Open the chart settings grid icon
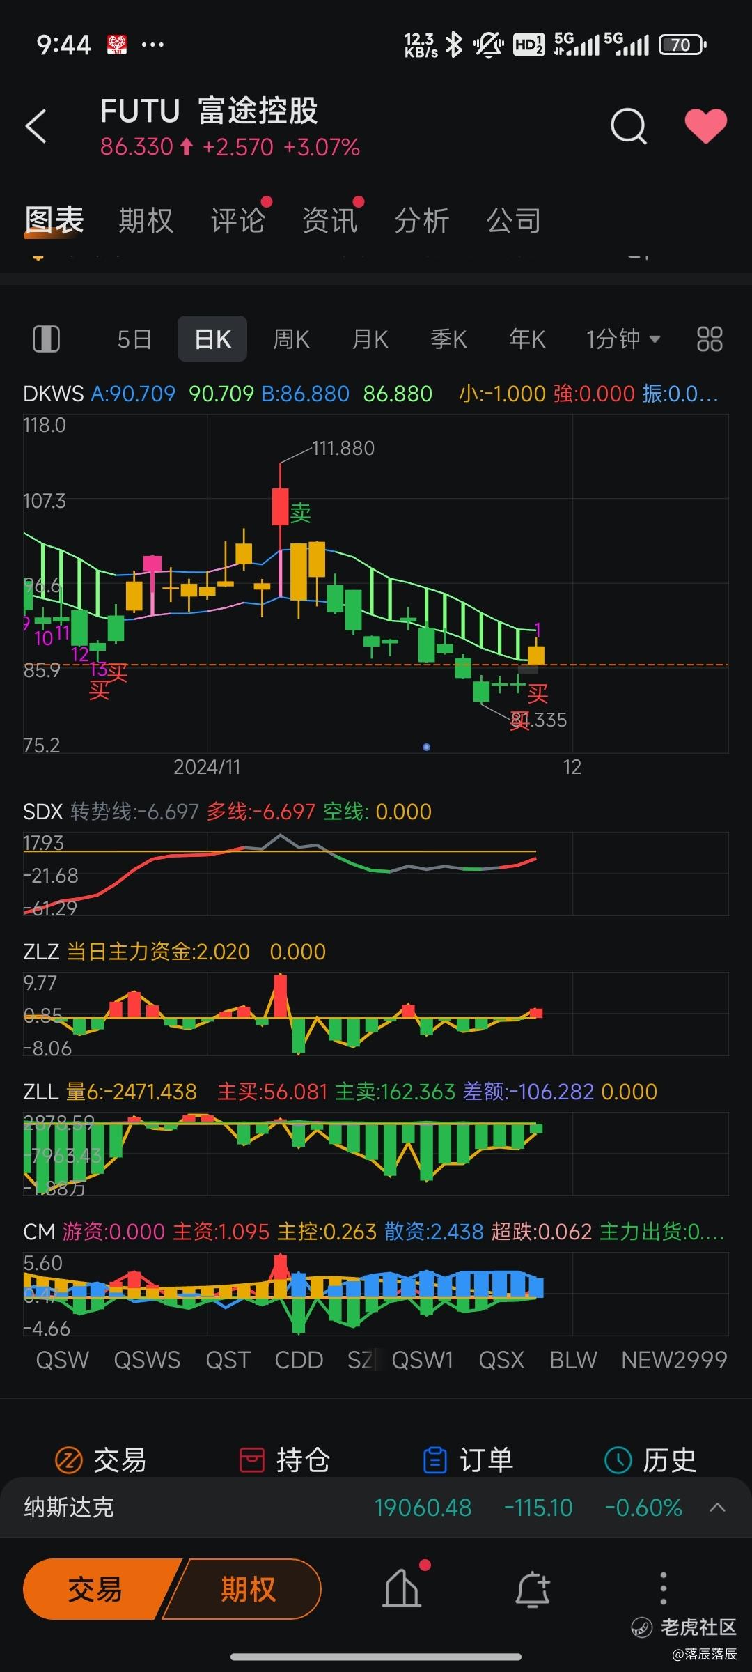The image size is (752, 1672). (710, 339)
